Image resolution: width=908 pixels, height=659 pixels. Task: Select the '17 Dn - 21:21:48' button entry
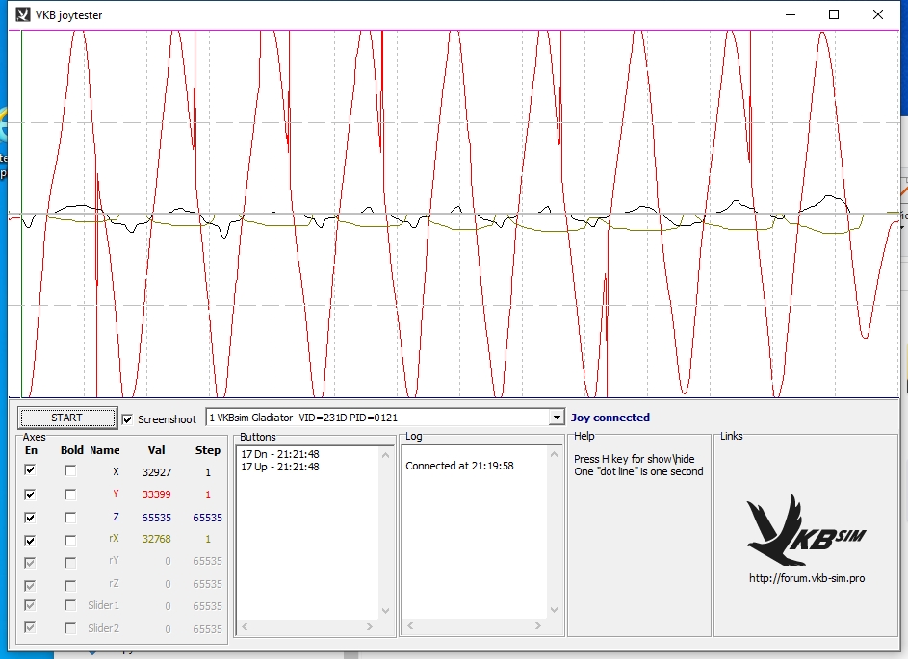[x=280, y=454]
